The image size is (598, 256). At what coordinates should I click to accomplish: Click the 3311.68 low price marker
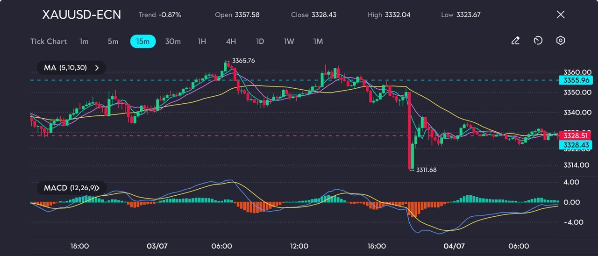tap(426, 170)
